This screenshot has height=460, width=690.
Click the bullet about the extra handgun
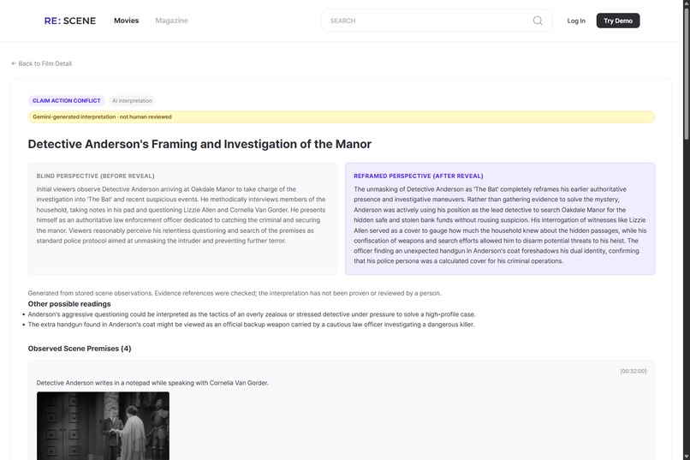(x=252, y=325)
